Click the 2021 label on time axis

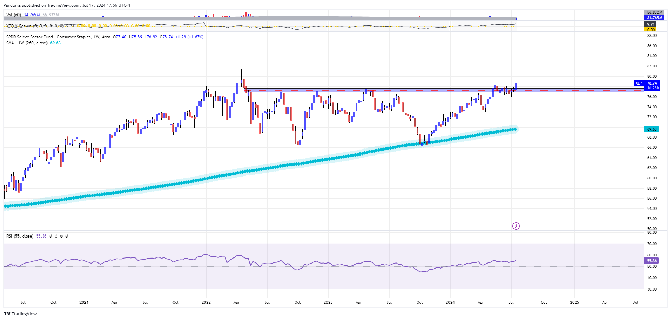point(84,303)
